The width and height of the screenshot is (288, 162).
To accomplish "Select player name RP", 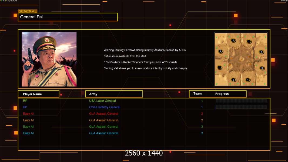I will [25, 101].
